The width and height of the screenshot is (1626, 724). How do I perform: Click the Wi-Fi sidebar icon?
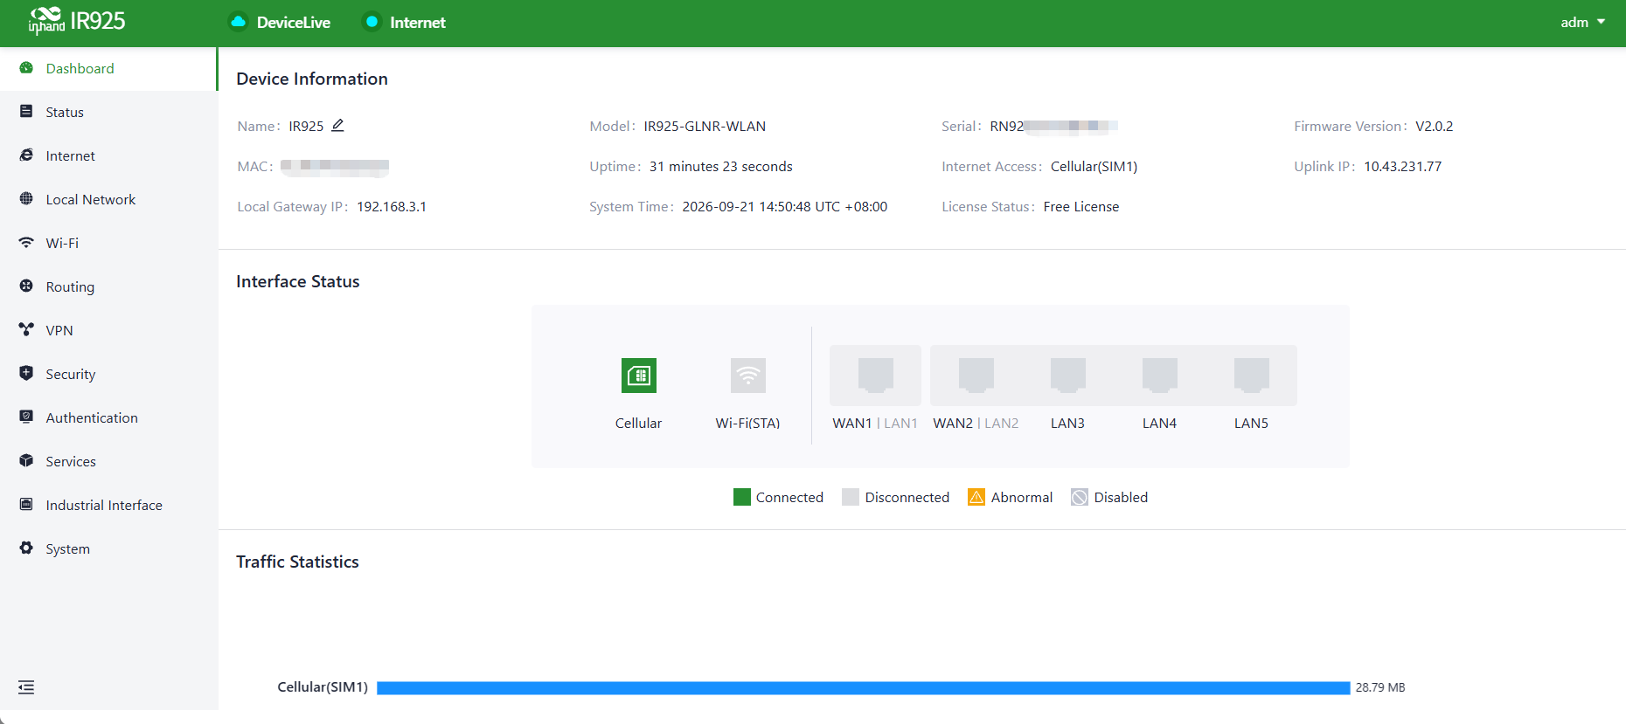click(26, 243)
